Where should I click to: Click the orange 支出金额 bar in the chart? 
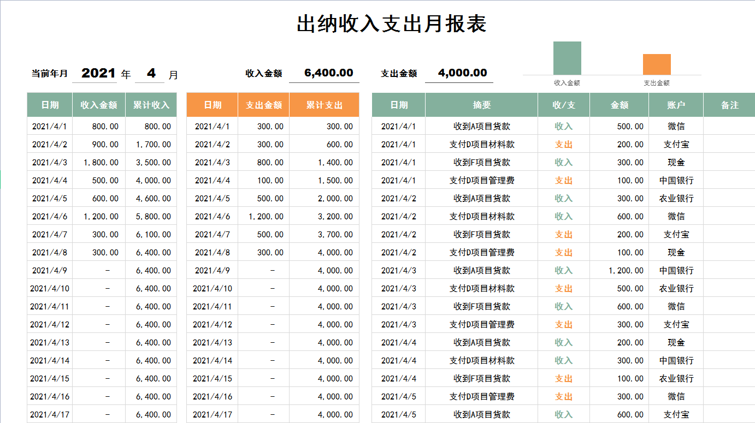(657, 64)
